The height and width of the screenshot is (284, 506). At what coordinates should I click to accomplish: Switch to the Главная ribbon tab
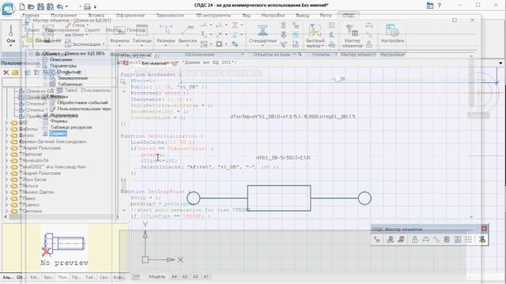tap(31, 16)
